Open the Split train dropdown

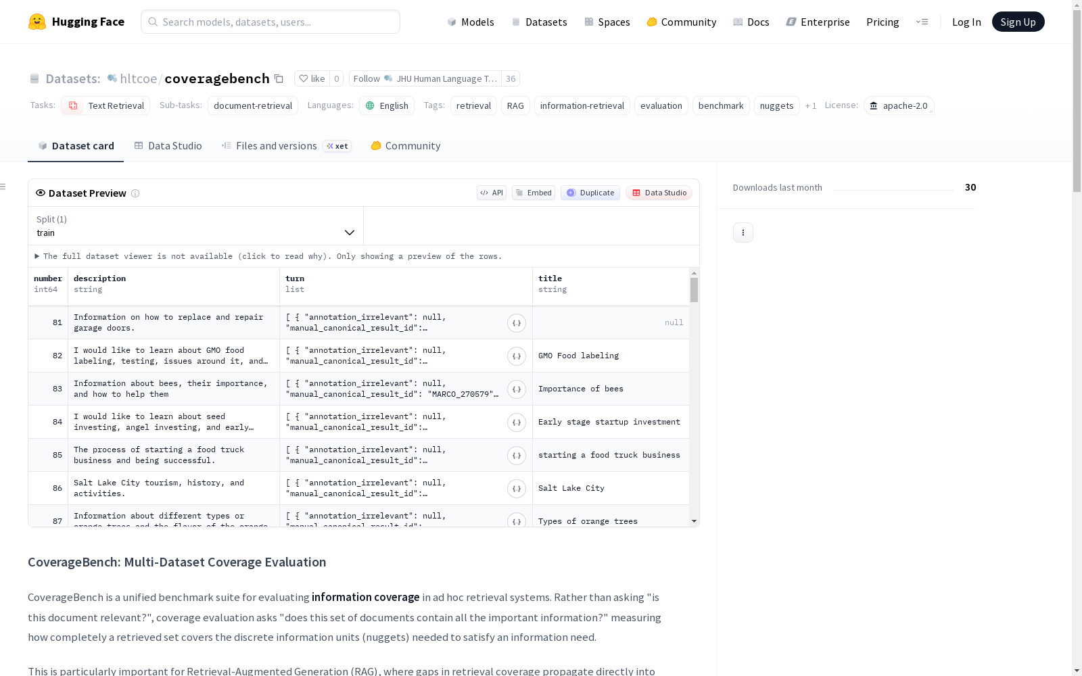click(x=196, y=226)
